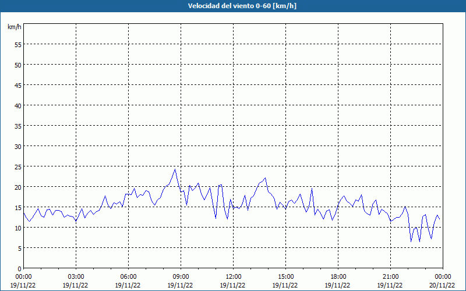Click the 21:00 time axis label
This screenshot has width=466, height=291.
click(390, 277)
